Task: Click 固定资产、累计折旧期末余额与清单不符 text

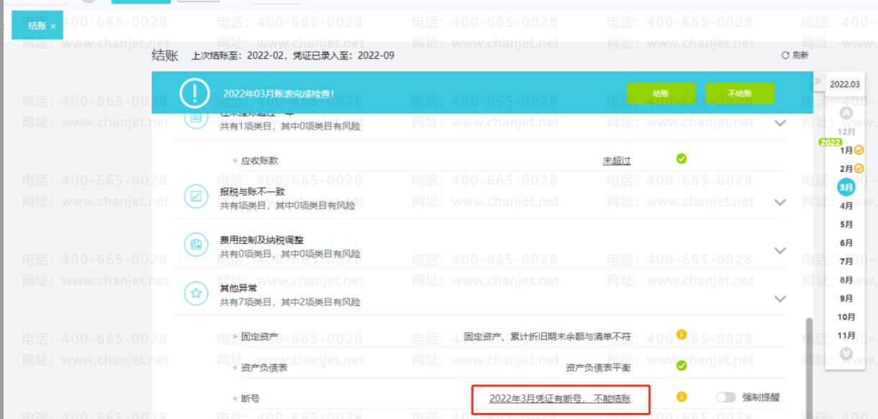Action: [x=547, y=336]
